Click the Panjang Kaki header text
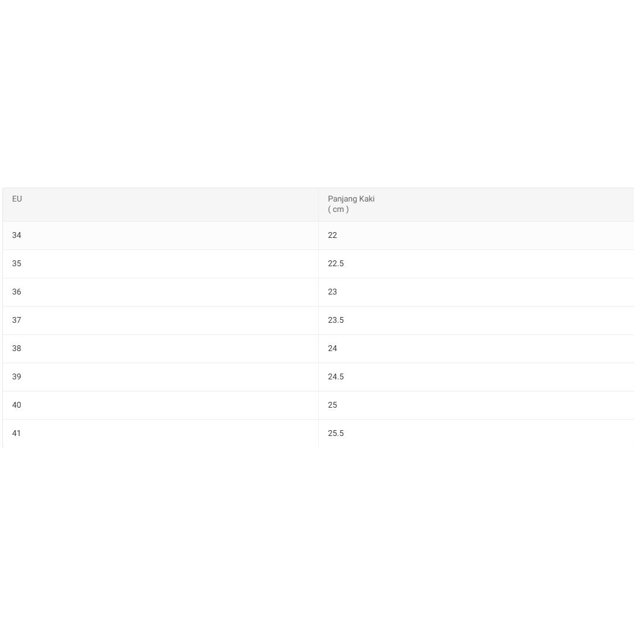634x634 pixels. tap(351, 199)
